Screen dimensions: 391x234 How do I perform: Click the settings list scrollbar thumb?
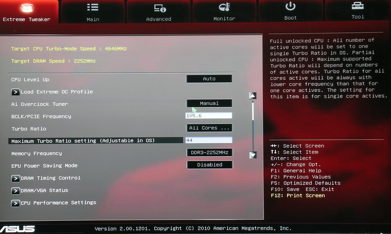click(x=253, y=111)
